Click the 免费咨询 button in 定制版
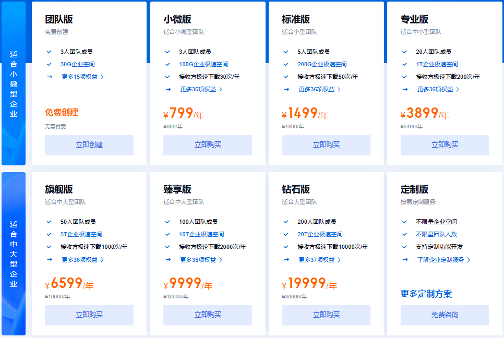The image size is (504, 338). click(445, 315)
